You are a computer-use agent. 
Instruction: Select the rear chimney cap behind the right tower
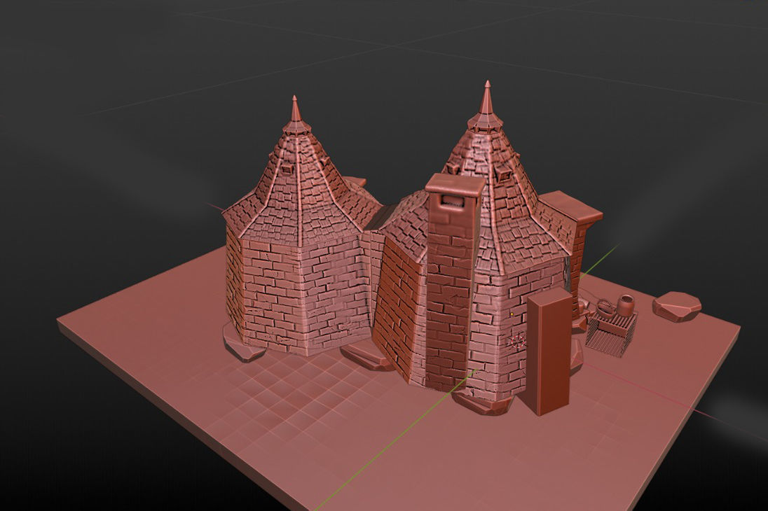click(x=572, y=207)
